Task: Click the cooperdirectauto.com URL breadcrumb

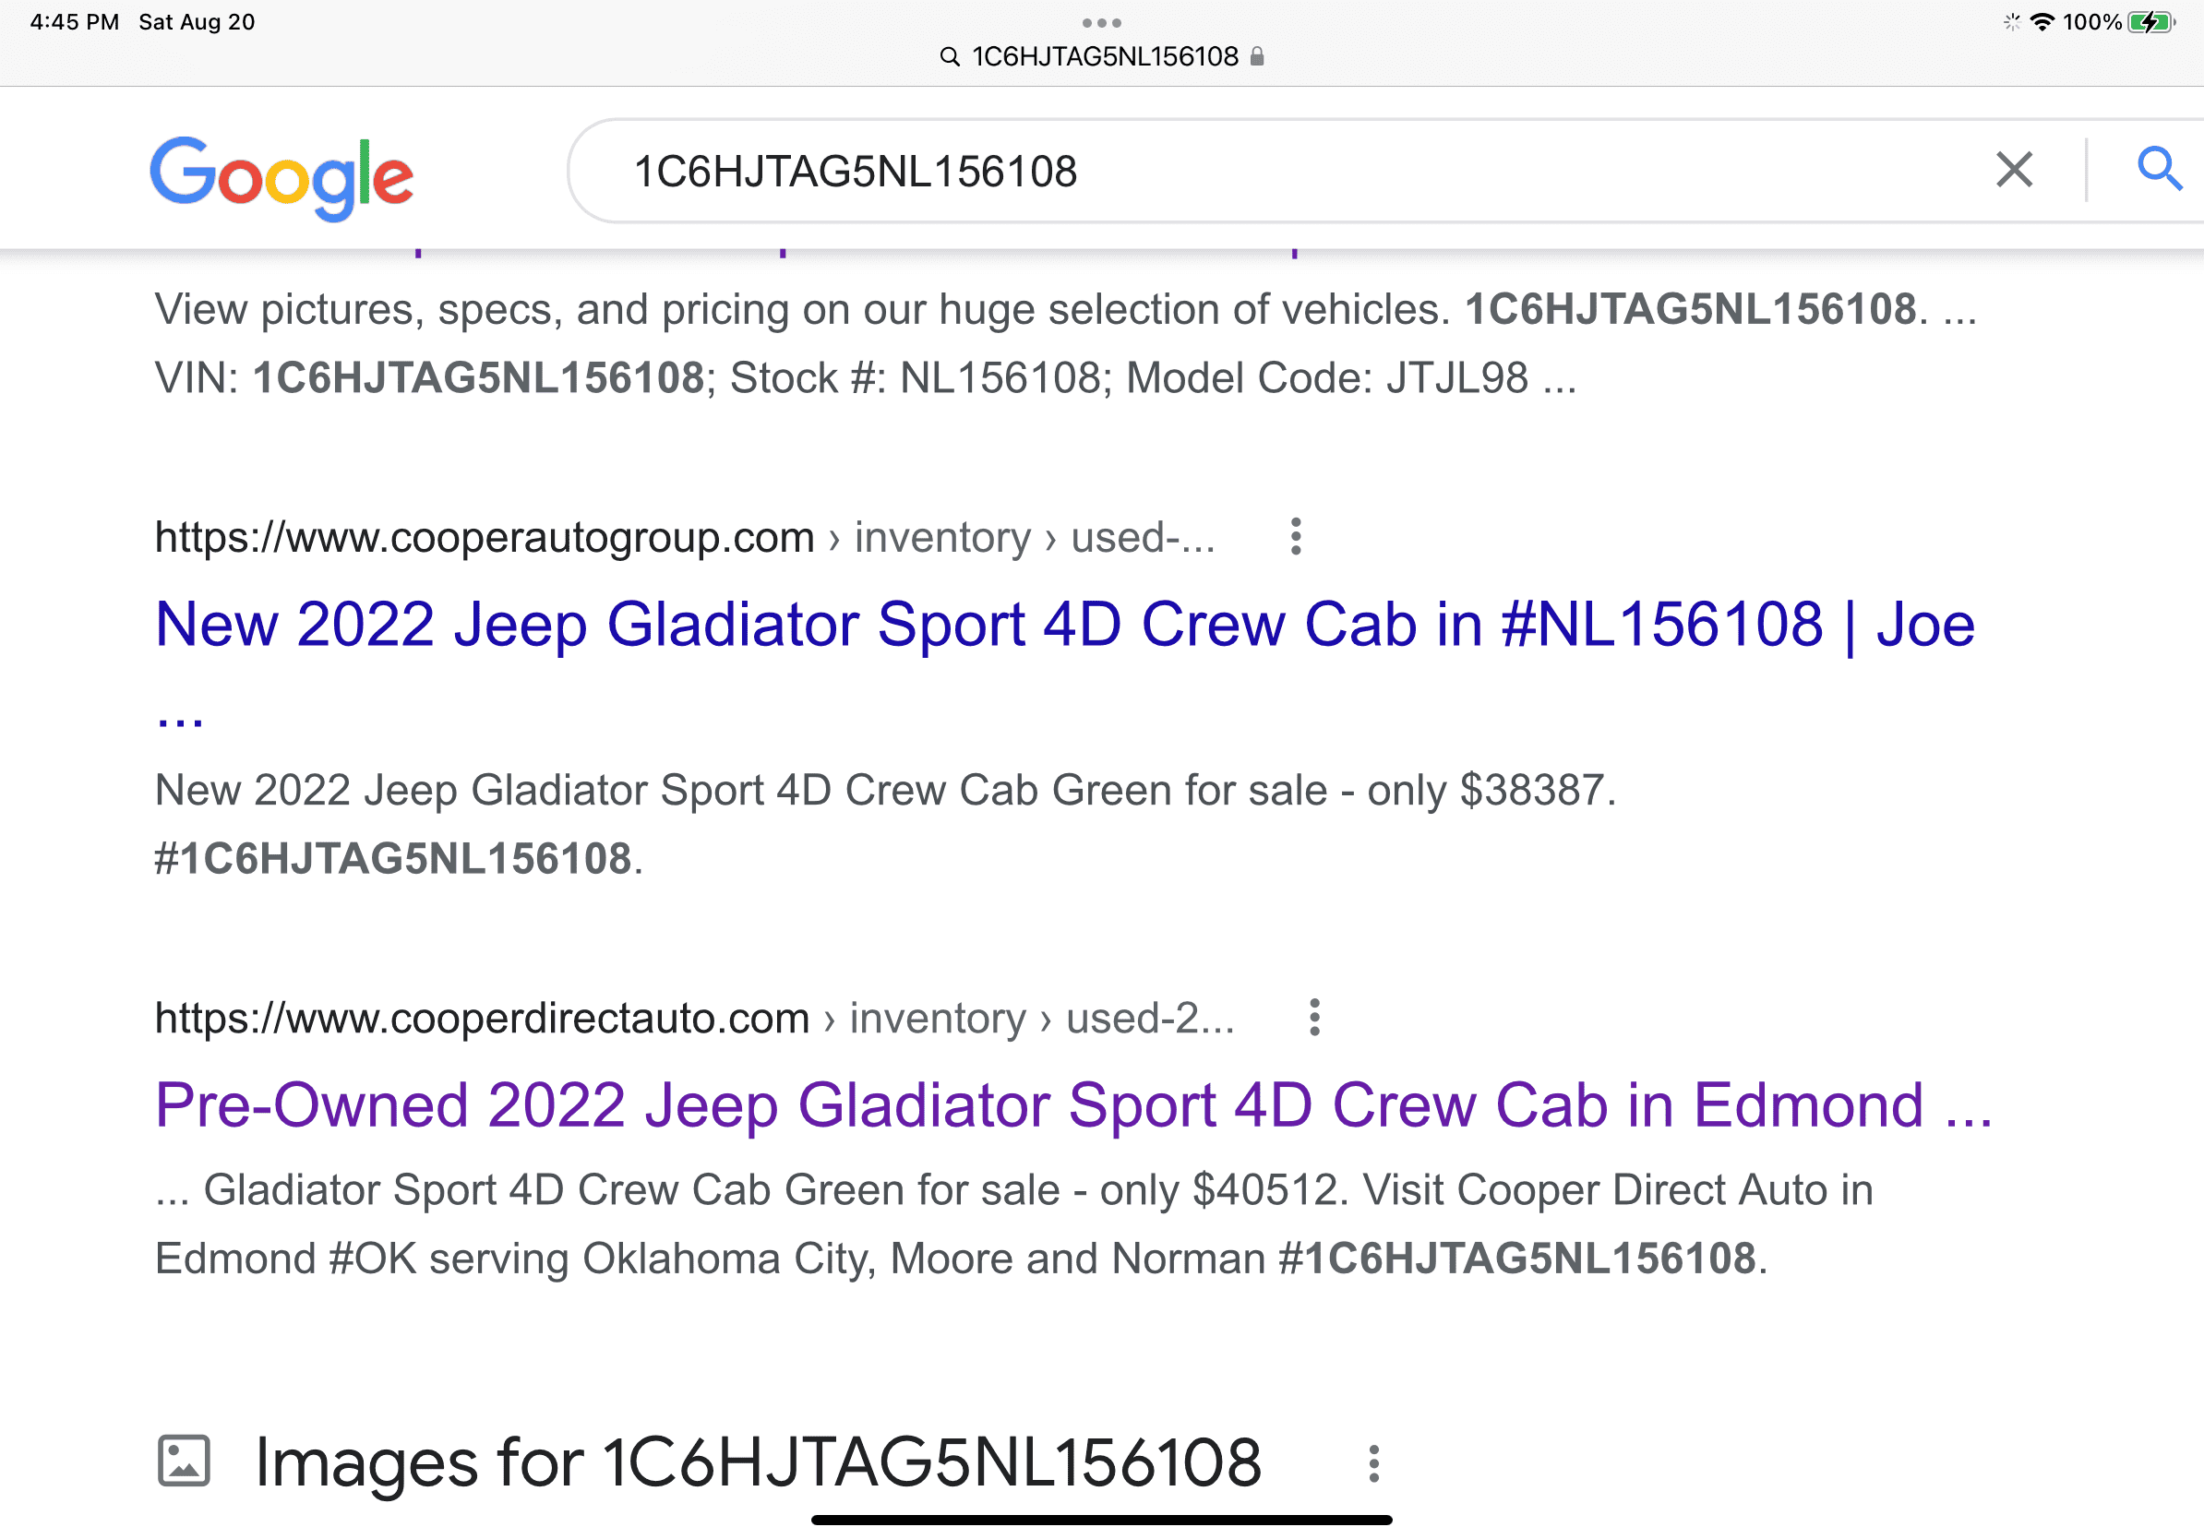Action: tap(694, 1018)
